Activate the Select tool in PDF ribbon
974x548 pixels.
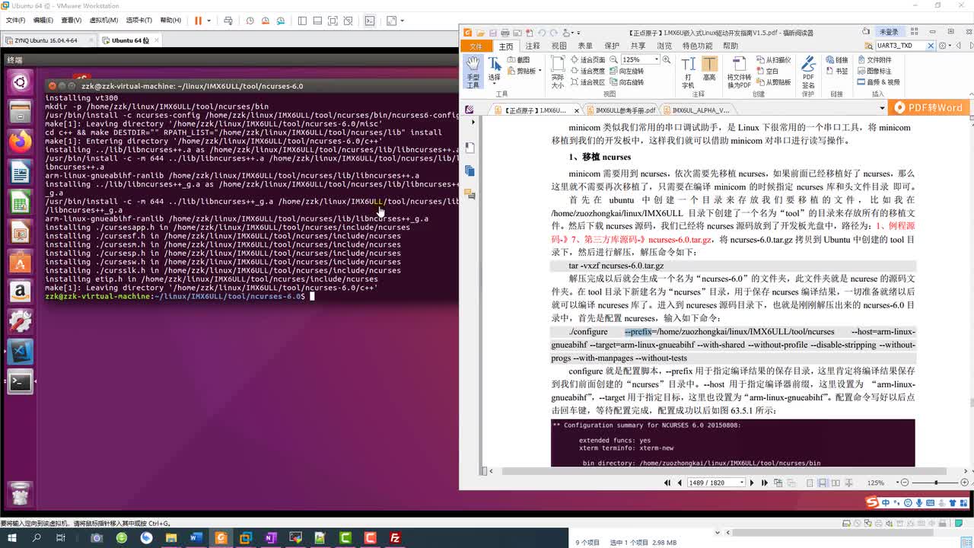click(494, 70)
